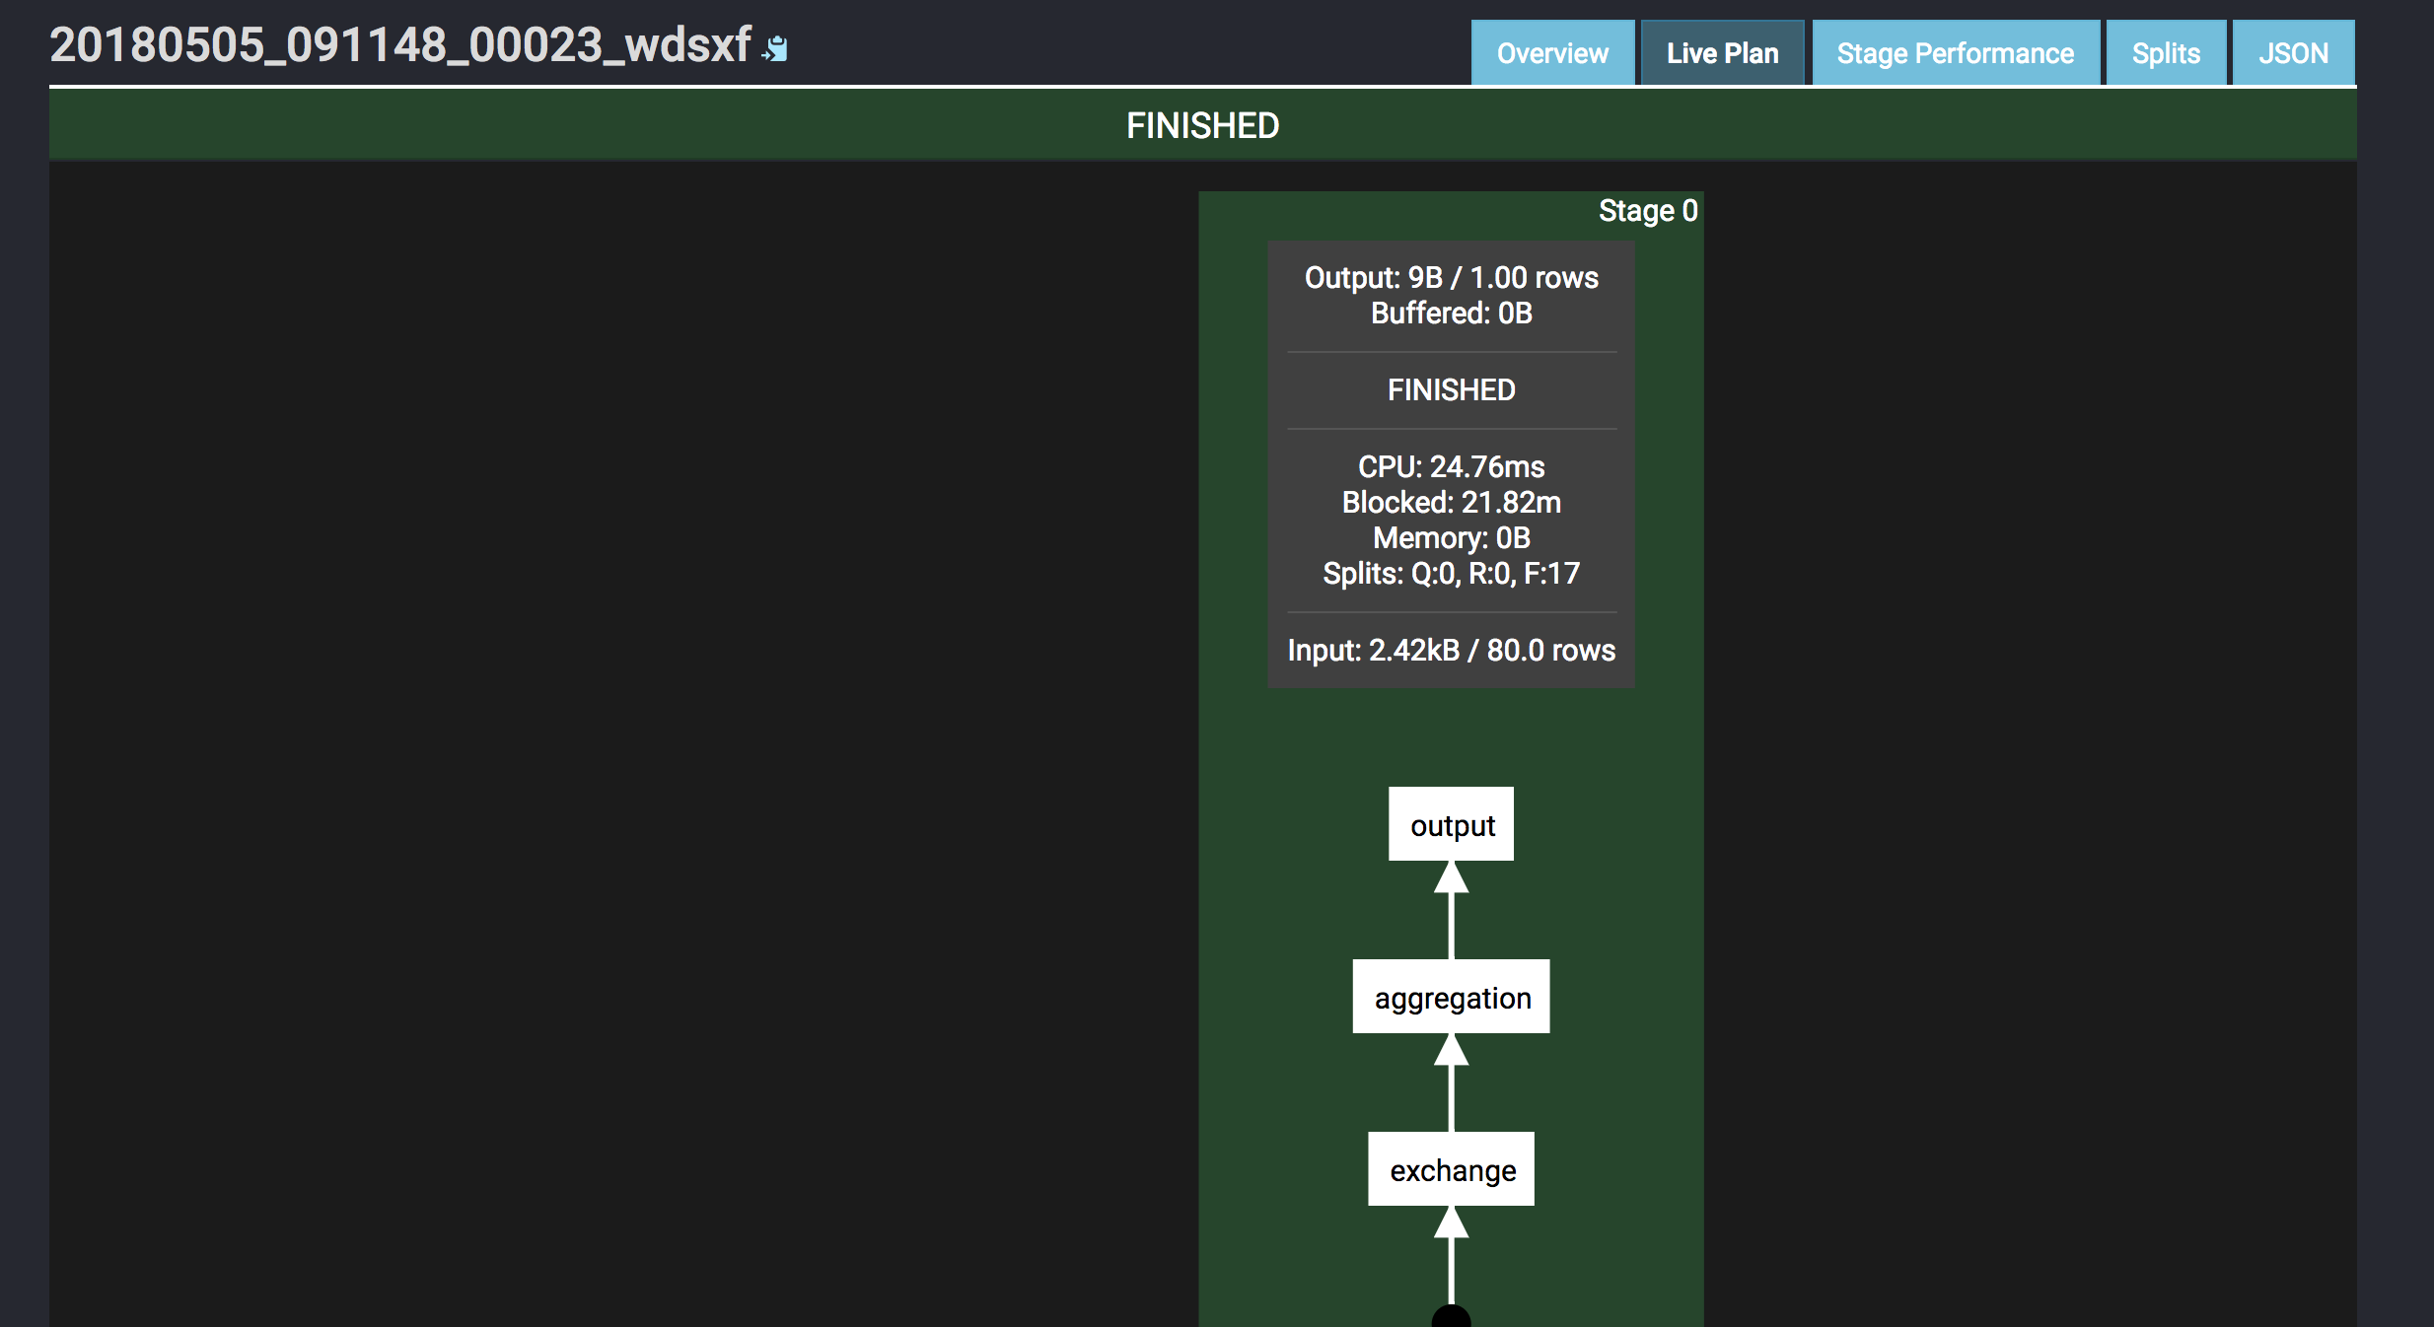Click the CPU 24.76ms stat line
This screenshot has height=1327, width=2434.
coord(1451,467)
